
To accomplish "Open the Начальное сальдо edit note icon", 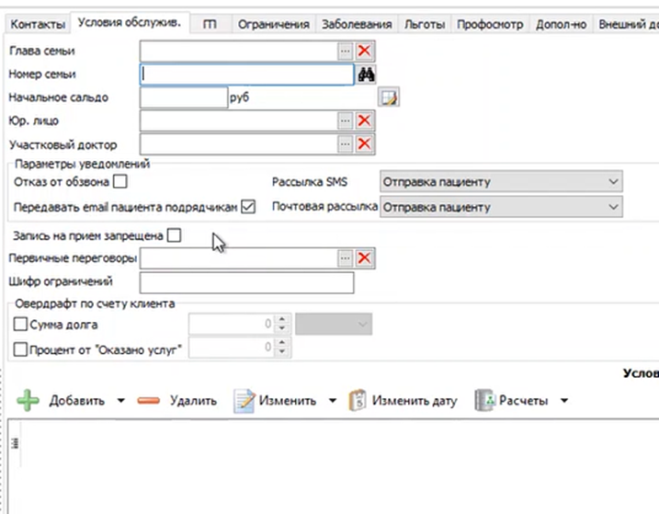I will coord(389,97).
